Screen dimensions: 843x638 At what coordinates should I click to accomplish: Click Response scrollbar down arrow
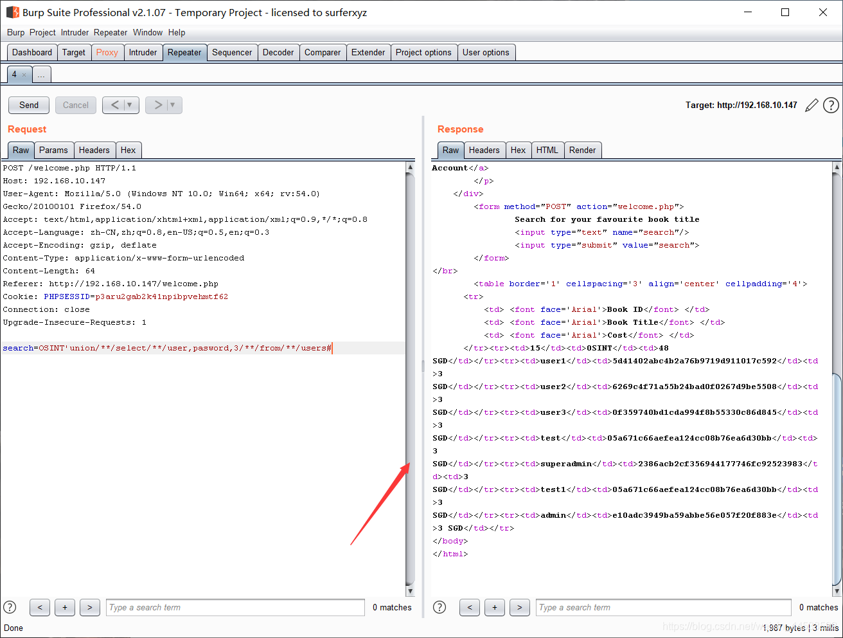(837, 591)
